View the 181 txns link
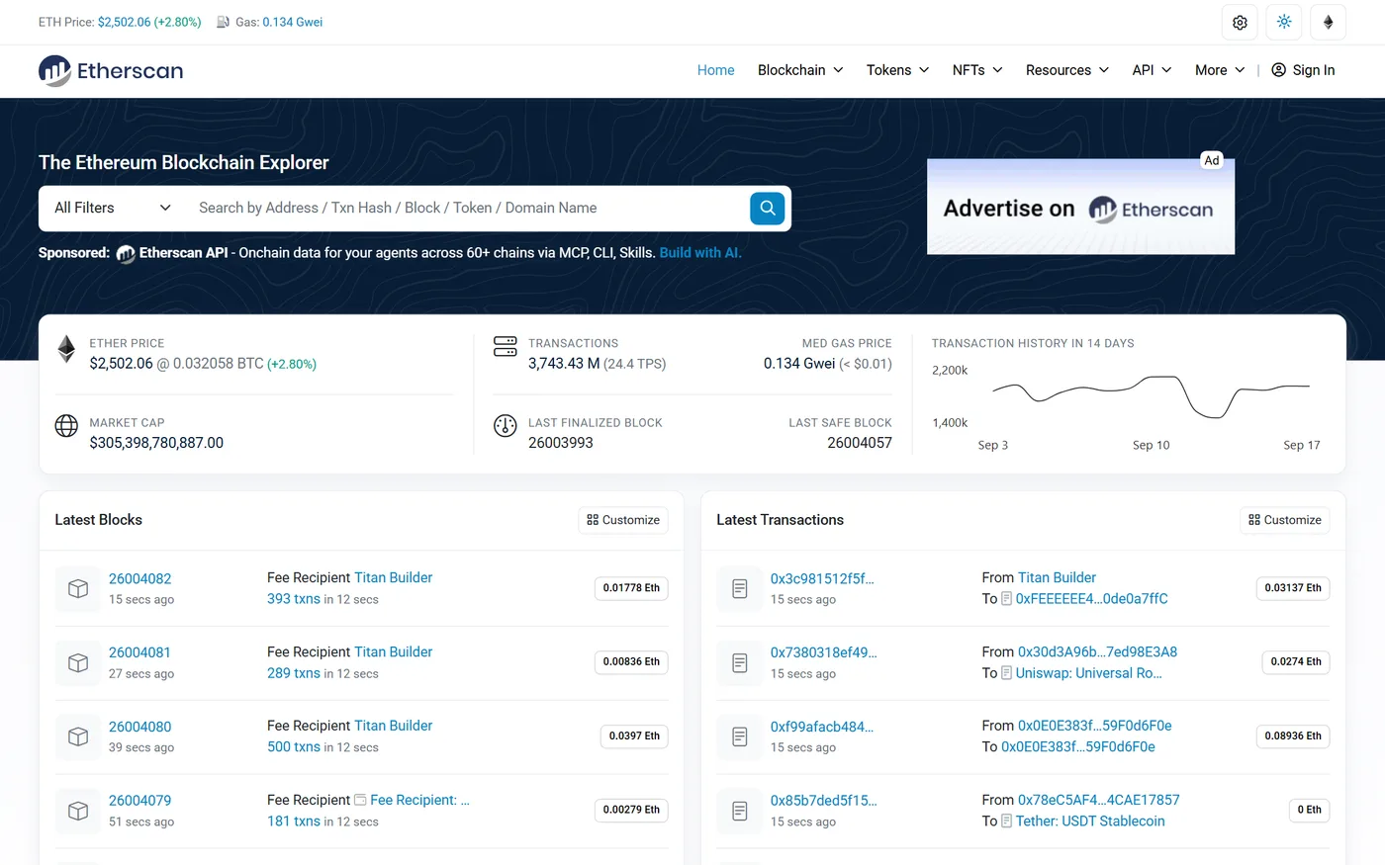 click(294, 822)
